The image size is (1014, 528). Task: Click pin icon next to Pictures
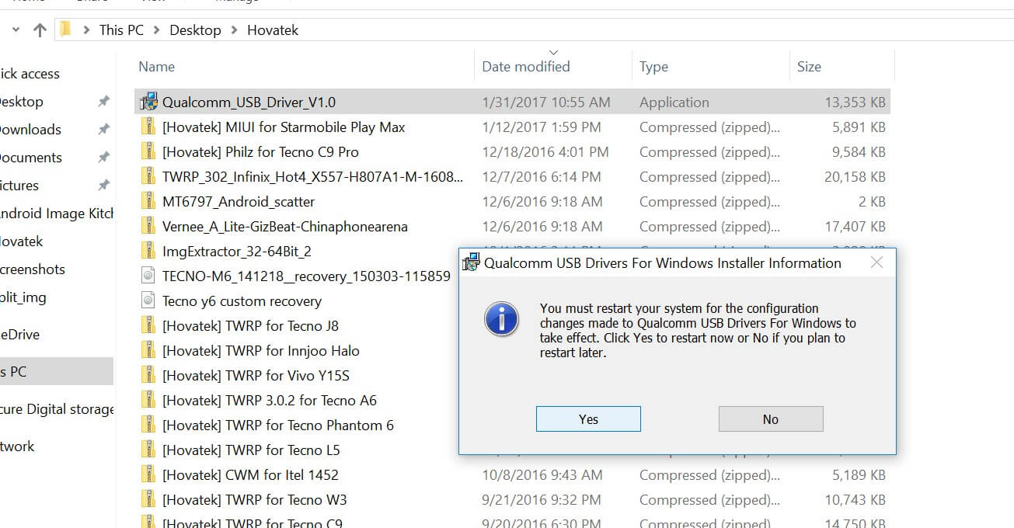[x=103, y=186]
